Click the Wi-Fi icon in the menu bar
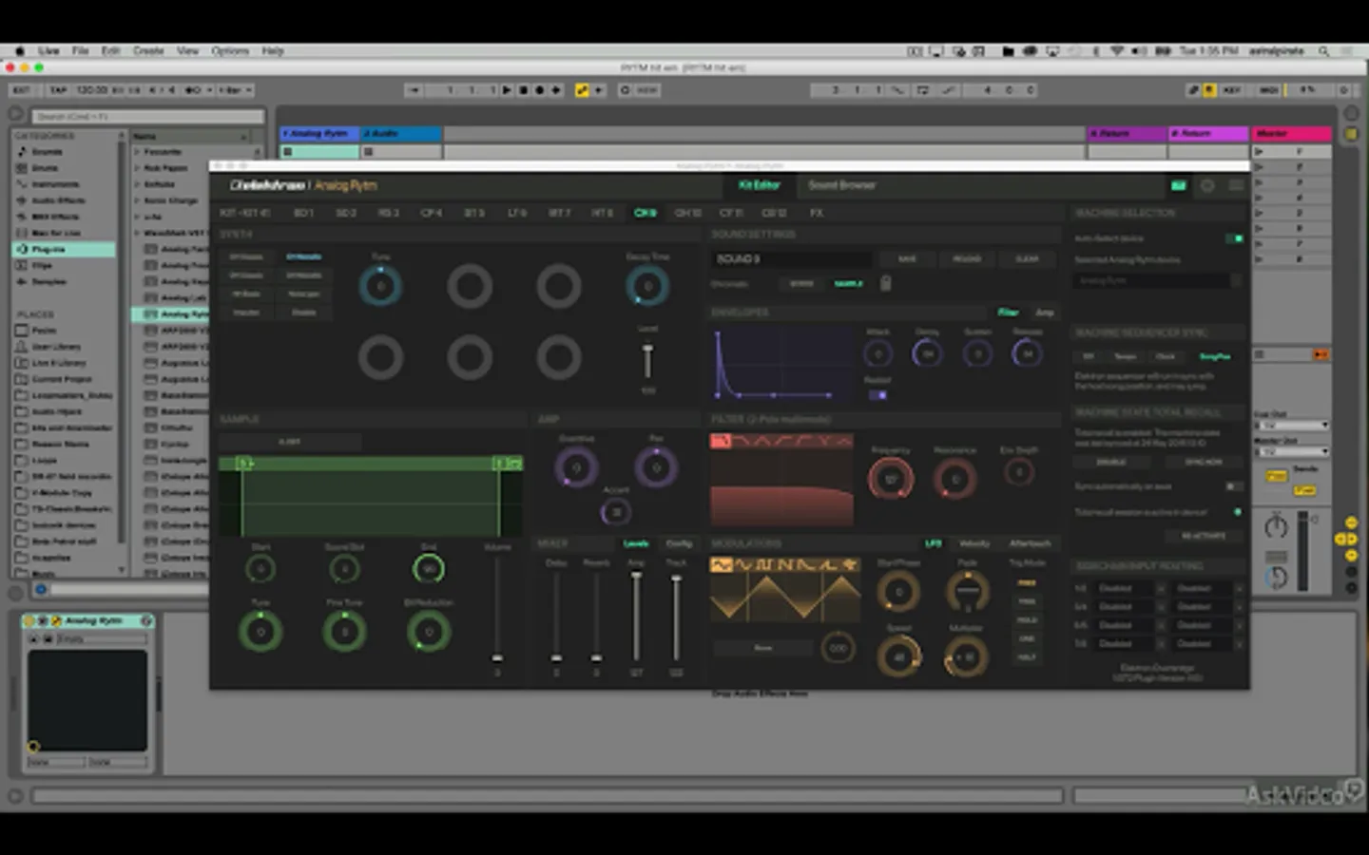The image size is (1369, 855). [x=1116, y=51]
